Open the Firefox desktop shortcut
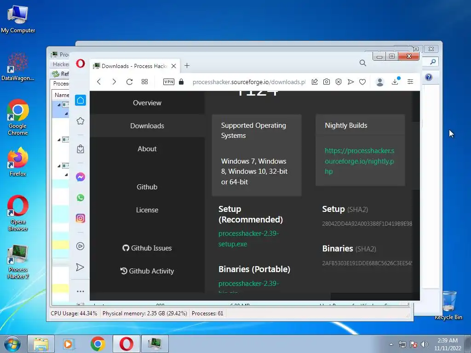The width and height of the screenshot is (471, 353). [18, 162]
